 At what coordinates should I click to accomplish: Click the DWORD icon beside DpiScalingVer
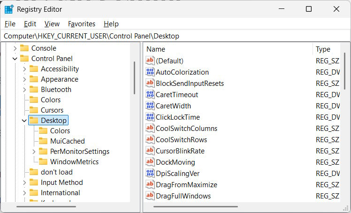click(x=150, y=173)
